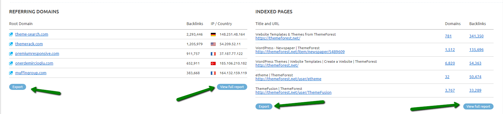Image resolution: width=503 pixels, height=114 pixels.
Task: Click the REFERRING DOMAINS section heading
Action: (x=34, y=12)
